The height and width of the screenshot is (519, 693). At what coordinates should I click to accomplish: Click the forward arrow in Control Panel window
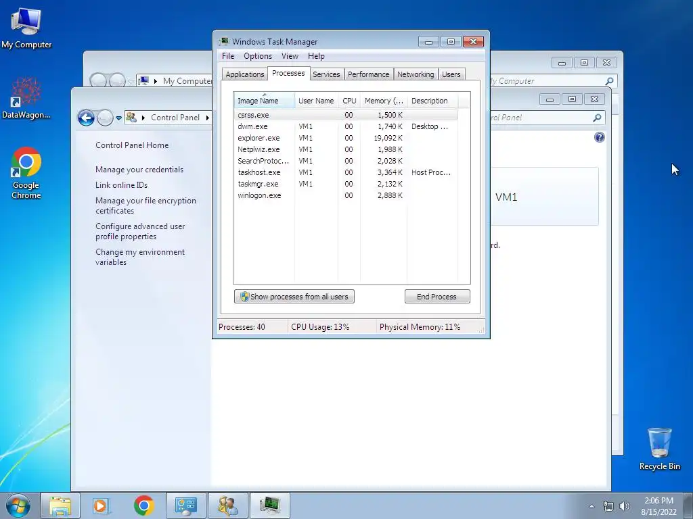105,118
